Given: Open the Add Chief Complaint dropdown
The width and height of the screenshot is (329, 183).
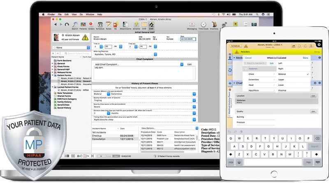Looking at the screenshot, I should 182,64.
